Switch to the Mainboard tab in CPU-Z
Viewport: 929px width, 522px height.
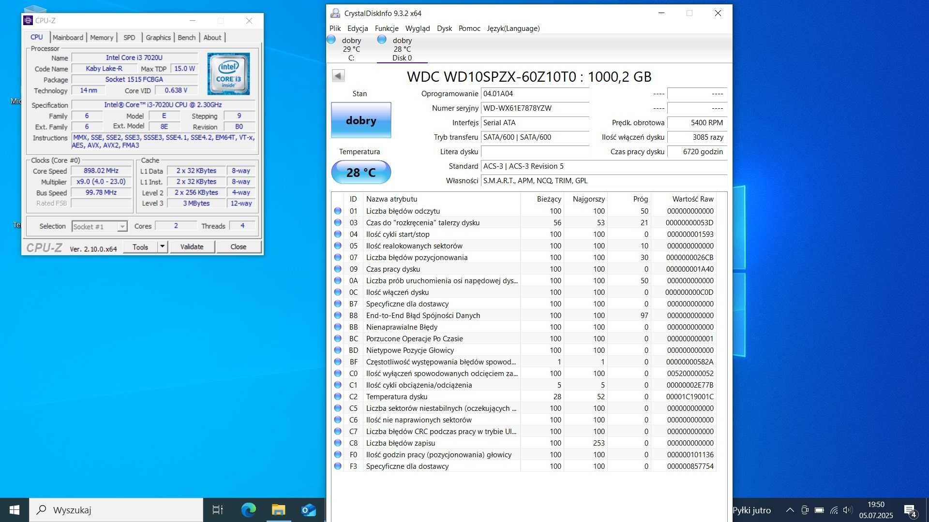tap(68, 37)
